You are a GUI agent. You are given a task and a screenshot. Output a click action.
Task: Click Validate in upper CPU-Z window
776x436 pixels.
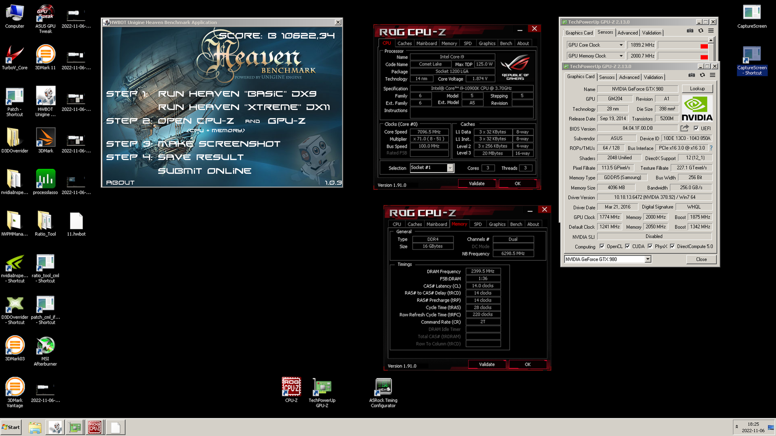tap(477, 183)
